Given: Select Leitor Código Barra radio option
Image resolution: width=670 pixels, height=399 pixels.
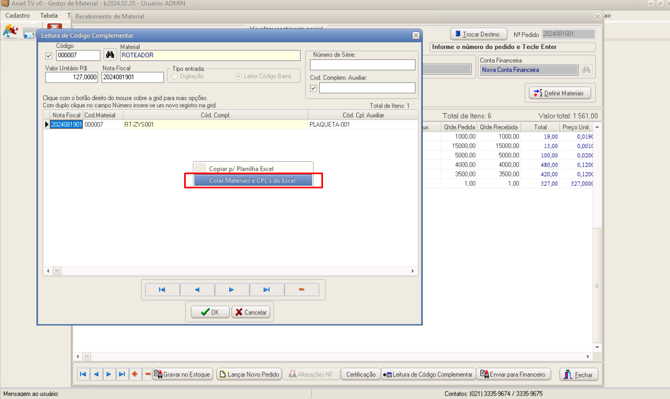Looking at the screenshot, I should pos(239,76).
